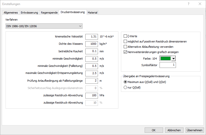This screenshot has height=135, width=206.
Task: Click the green Farbe color swatch
Action: point(166,59)
